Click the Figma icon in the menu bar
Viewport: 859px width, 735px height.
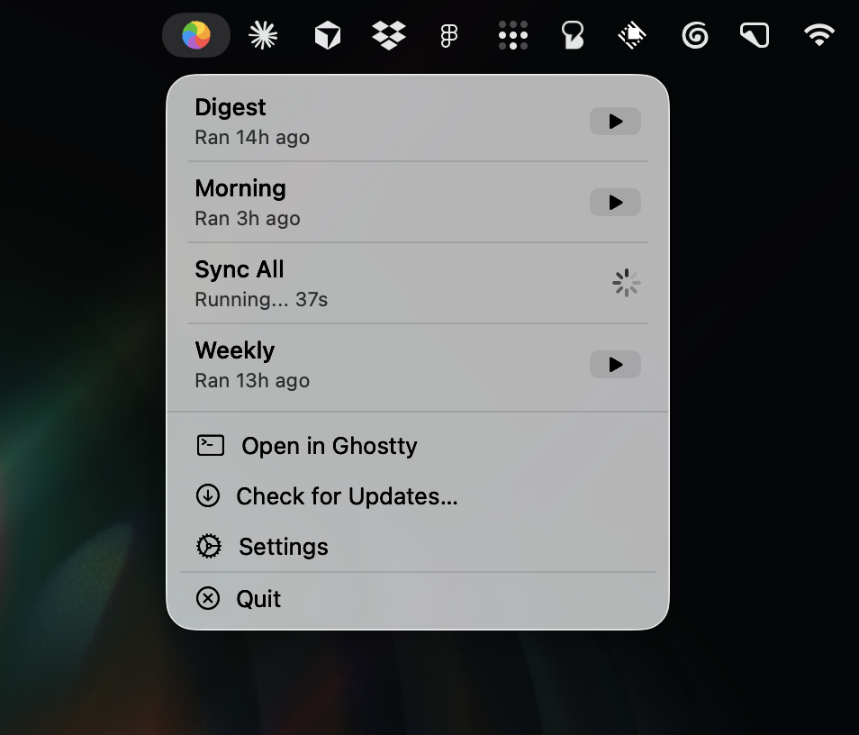449,34
